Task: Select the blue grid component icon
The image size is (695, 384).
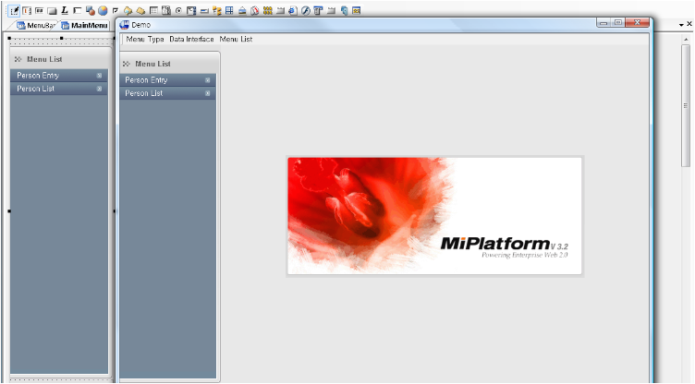Action: (x=229, y=10)
